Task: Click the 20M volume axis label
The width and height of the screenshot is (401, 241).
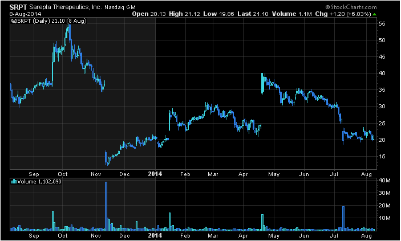Action: click(384, 206)
